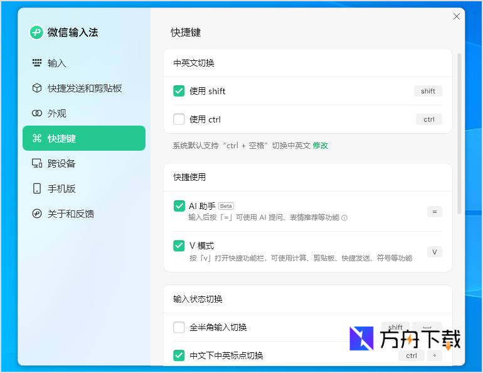
Task: Go to 跨设备 settings page
Action: 84,163
